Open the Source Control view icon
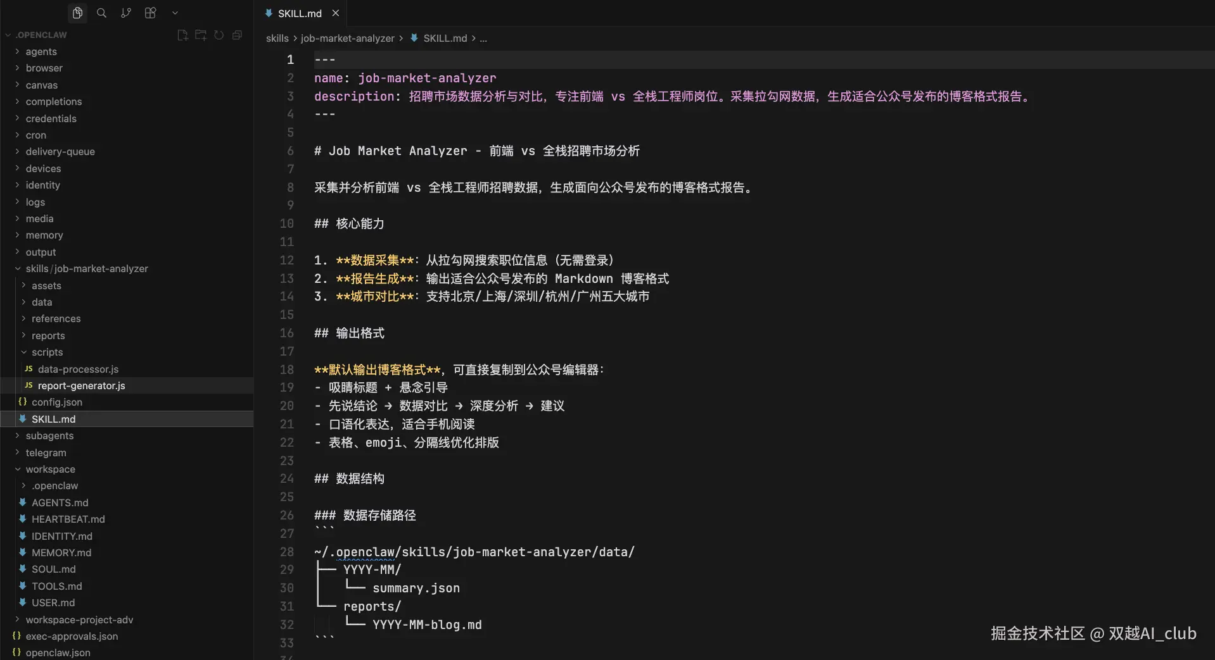This screenshot has width=1215, height=660. 126,13
